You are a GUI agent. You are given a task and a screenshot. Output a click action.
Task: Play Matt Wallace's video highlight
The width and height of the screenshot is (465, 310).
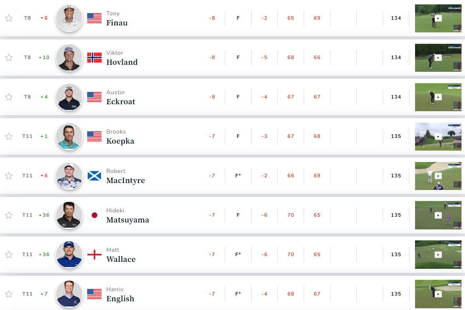point(438,255)
